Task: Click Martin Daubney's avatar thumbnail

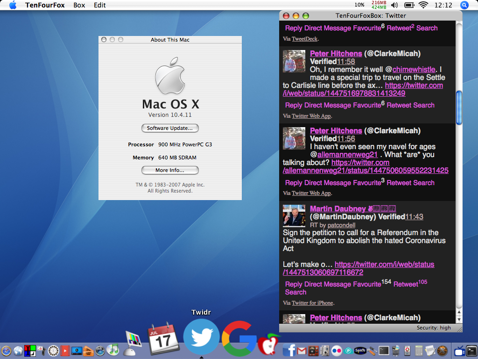Action: tap(294, 215)
